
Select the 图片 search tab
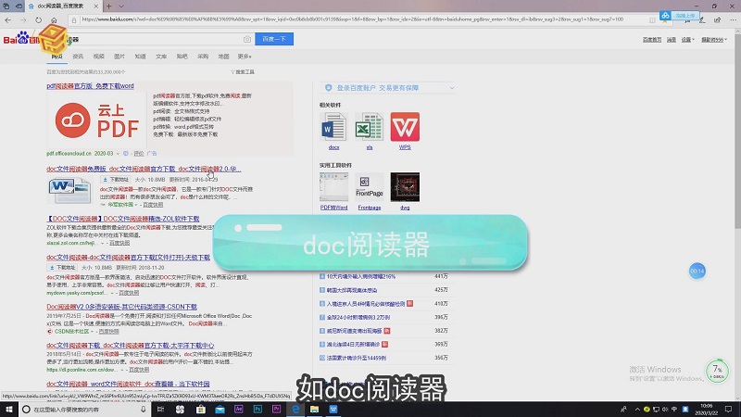[119, 57]
